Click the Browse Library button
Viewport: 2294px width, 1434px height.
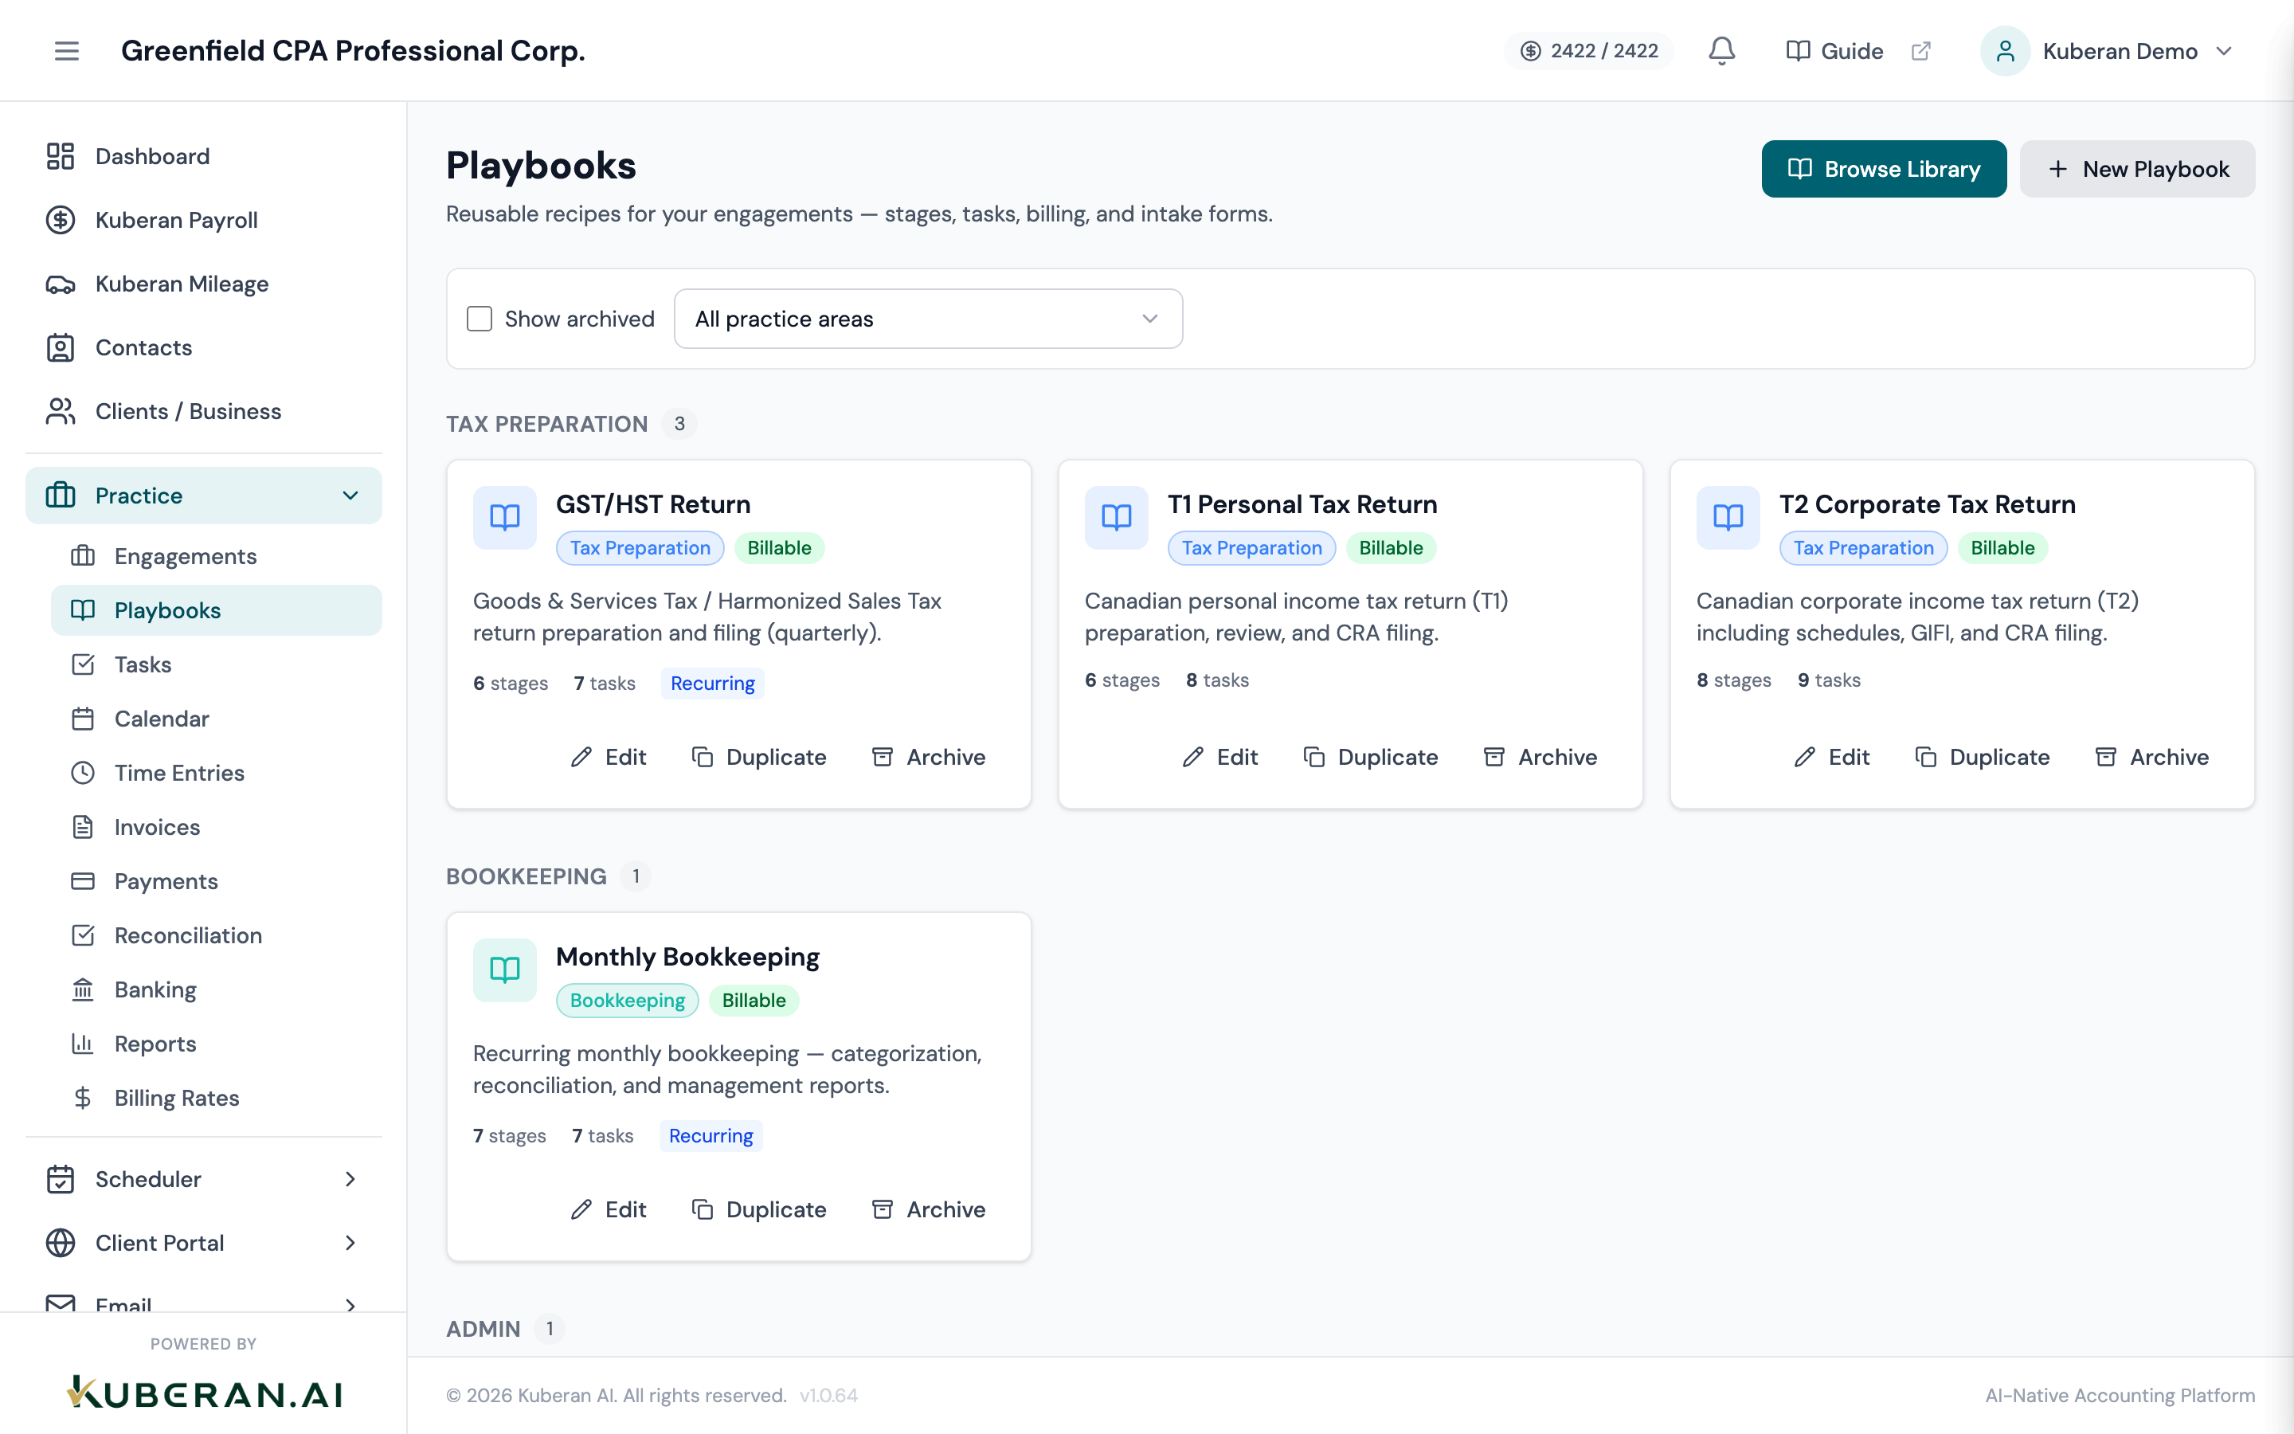click(x=1884, y=169)
